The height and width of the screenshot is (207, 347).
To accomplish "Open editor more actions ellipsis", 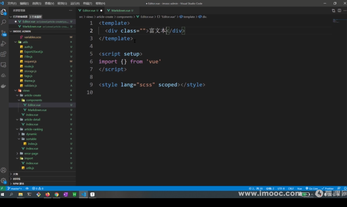I will point(345,10).
